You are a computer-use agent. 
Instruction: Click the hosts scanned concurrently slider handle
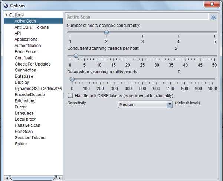[106, 33]
